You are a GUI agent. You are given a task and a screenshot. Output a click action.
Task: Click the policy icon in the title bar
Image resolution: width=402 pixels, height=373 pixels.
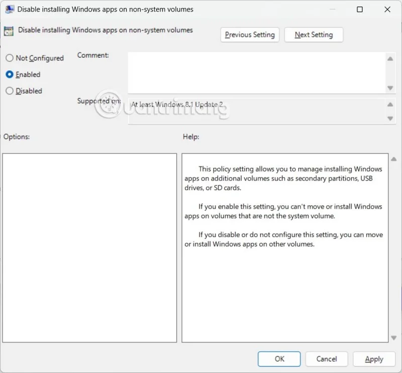click(9, 9)
